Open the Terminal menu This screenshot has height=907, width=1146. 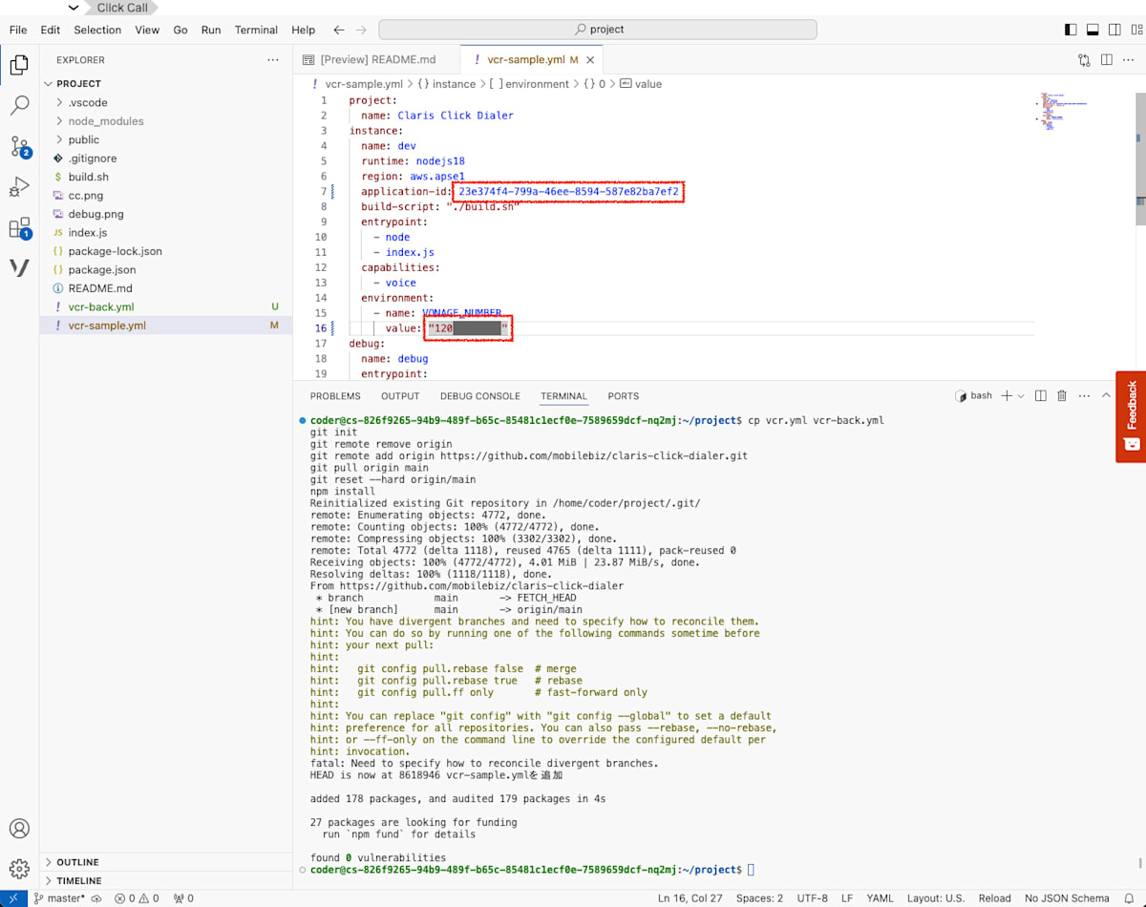[256, 30]
